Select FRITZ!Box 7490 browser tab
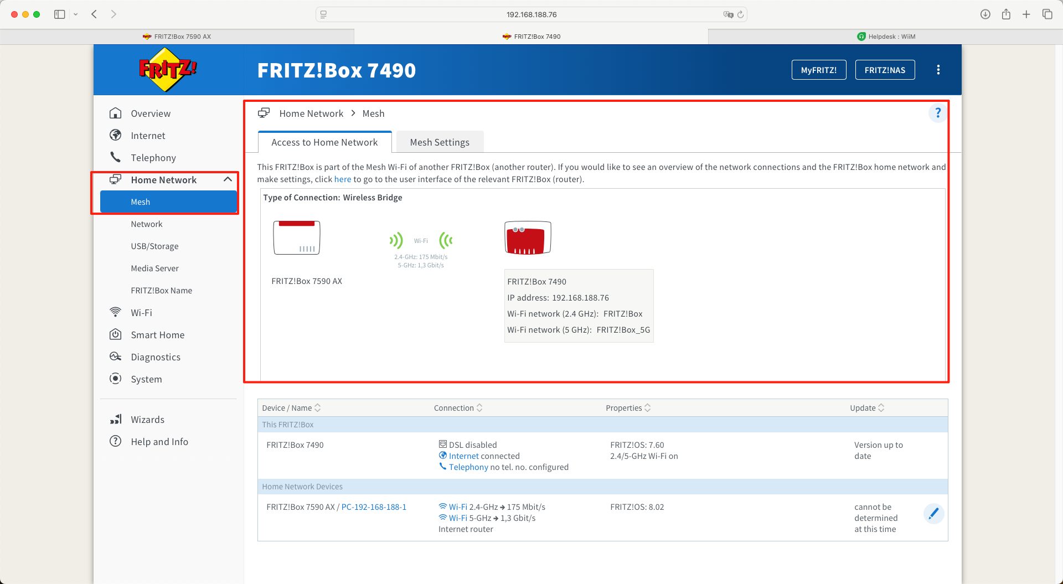The image size is (1063, 584). (x=531, y=37)
